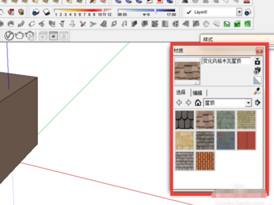The height and width of the screenshot is (205, 274).
Task: Click the red crossed-lines tool icon
Action: click(83, 24)
